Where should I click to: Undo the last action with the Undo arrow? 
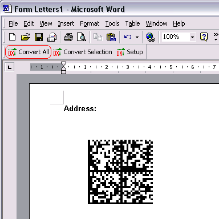point(128,36)
